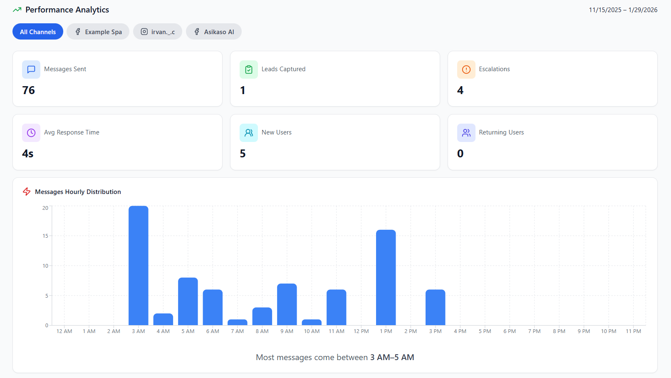Switch to the Asikaso AI channel
Image resolution: width=671 pixels, height=378 pixels.
[x=214, y=32]
